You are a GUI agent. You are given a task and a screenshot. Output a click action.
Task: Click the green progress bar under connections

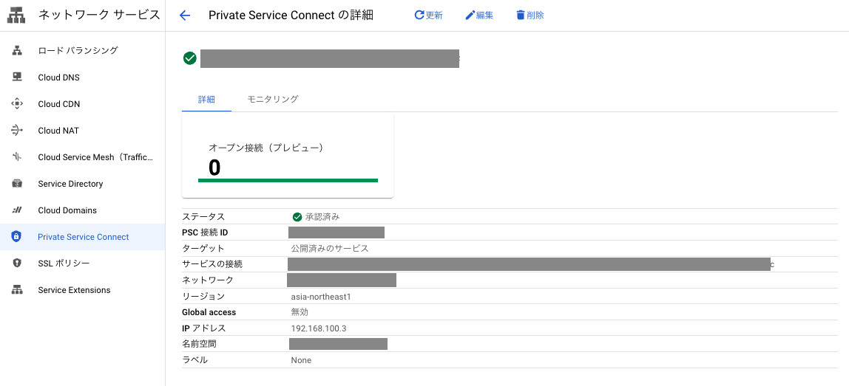point(288,180)
